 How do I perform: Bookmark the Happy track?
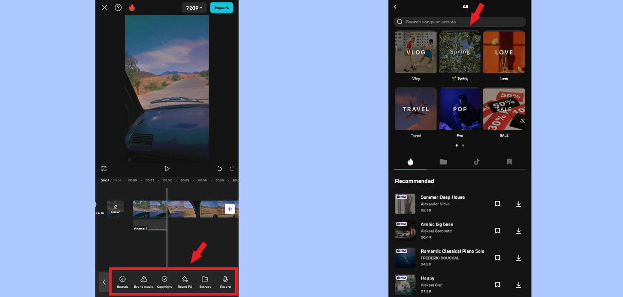coord(497,285)
